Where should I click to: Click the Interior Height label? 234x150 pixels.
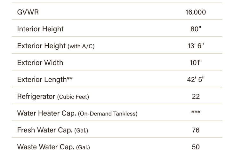coord(40,29)
